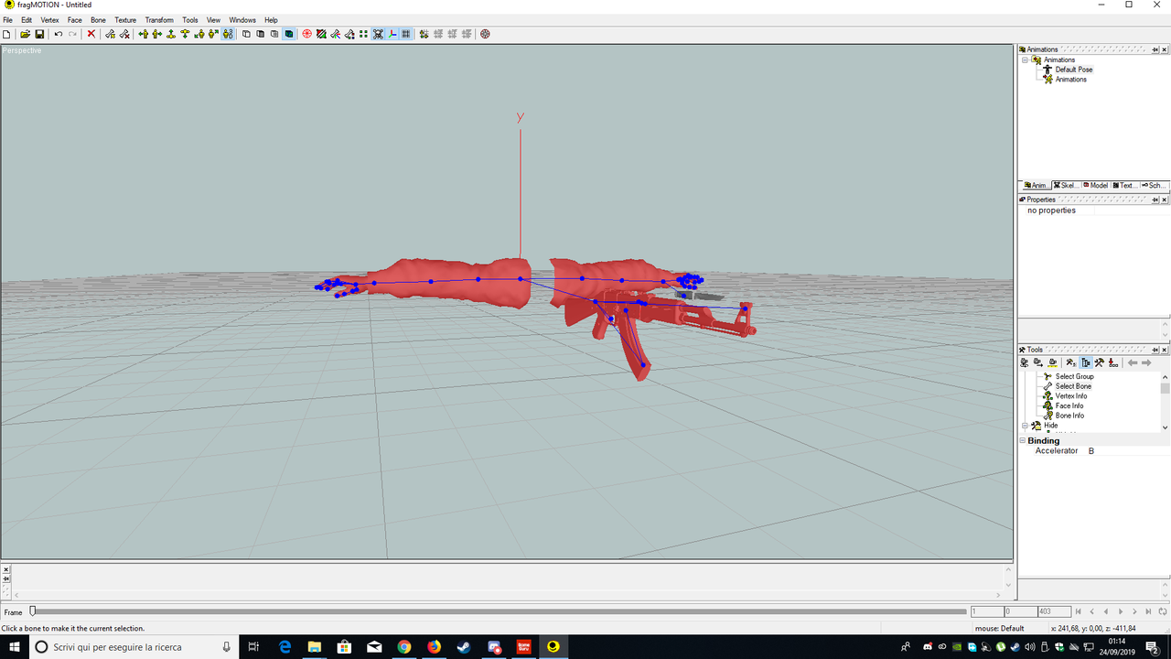Jump to first frame
The image size is (1171, 659).
(x=1078, y=611)
